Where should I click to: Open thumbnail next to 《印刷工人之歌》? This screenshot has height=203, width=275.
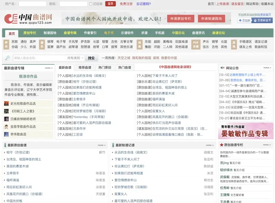tap(6, 111)
